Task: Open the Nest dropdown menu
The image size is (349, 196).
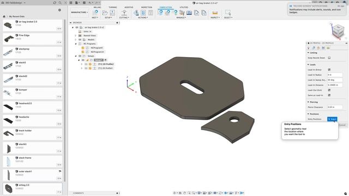Action: click(95, 17)
